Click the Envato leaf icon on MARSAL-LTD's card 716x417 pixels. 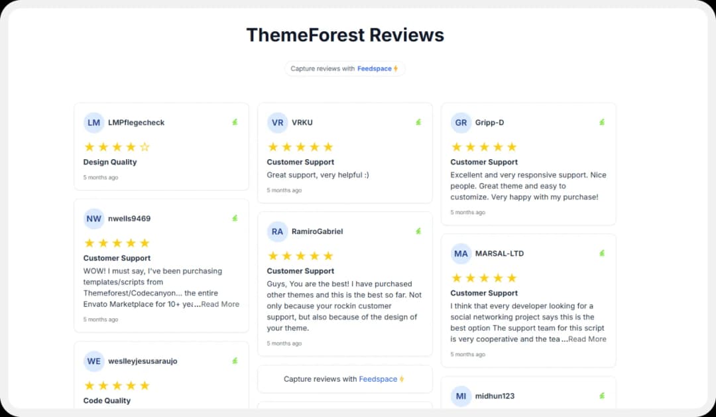coord(602,253)
